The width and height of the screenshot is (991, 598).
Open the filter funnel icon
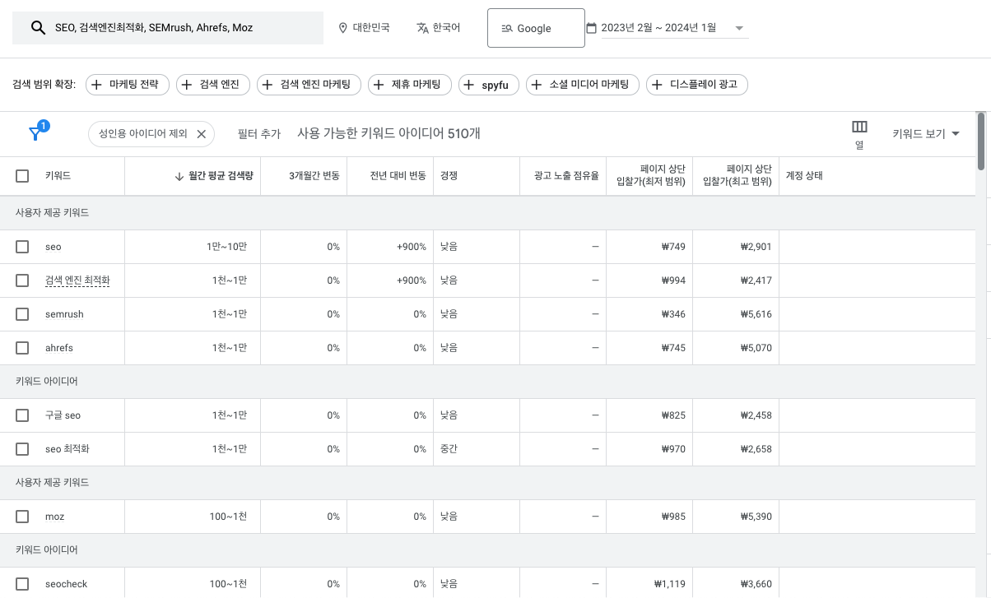click(35, 133)
